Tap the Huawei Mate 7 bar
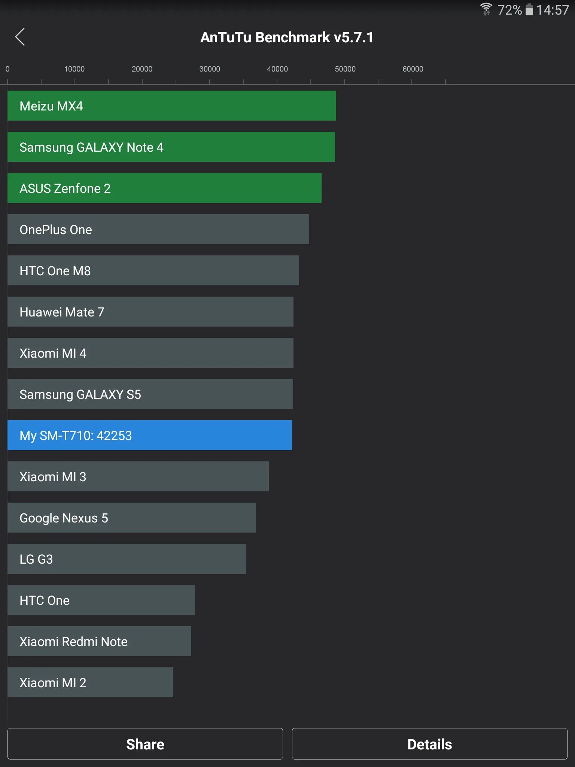Viewport: 575px width, 767px height. 150,312
